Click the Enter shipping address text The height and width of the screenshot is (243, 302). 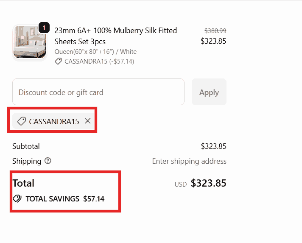tap(189, 161)
